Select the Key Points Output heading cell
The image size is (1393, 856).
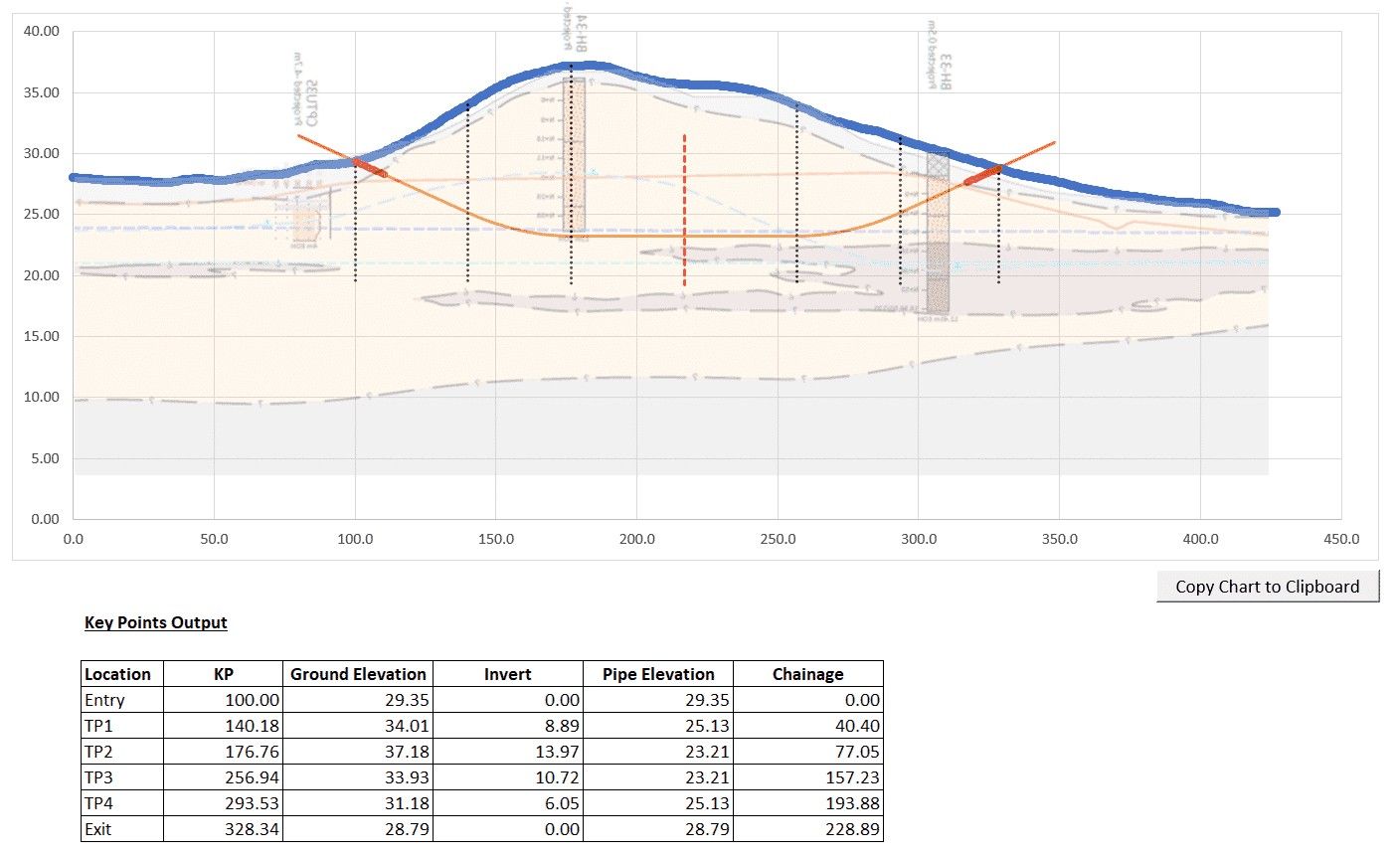pos(156,622)
